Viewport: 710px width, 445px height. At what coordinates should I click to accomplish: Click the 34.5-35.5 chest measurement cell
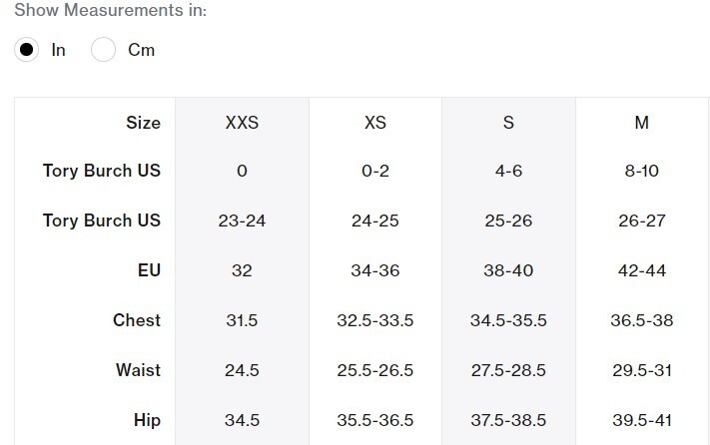(508, 320)
